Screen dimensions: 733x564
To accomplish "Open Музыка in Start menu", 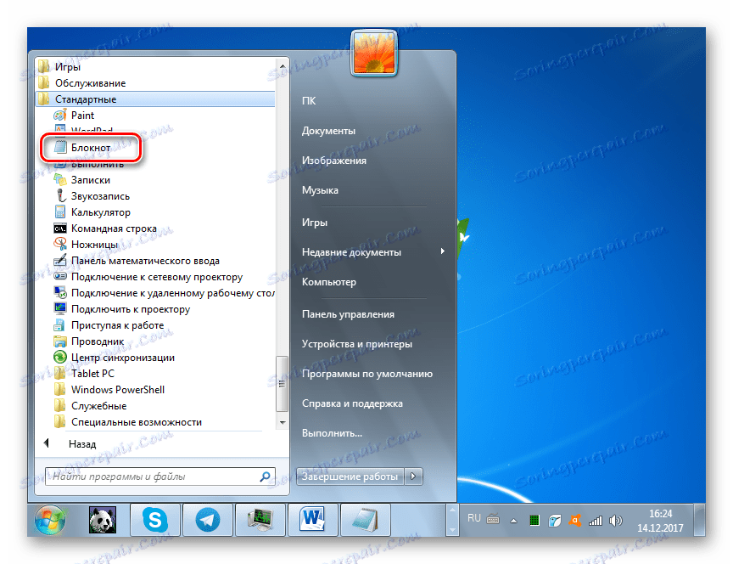I will click(320, 190).
